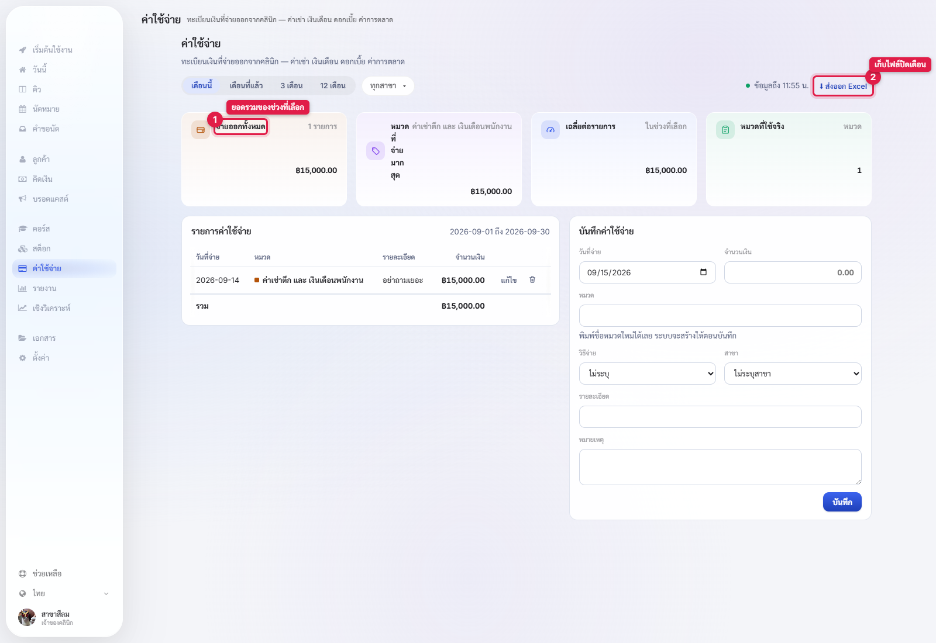This screenshot has width=936, height=643.
Task: Open the stock (สต็อก) sidebar icon
Action: (23, 248)
